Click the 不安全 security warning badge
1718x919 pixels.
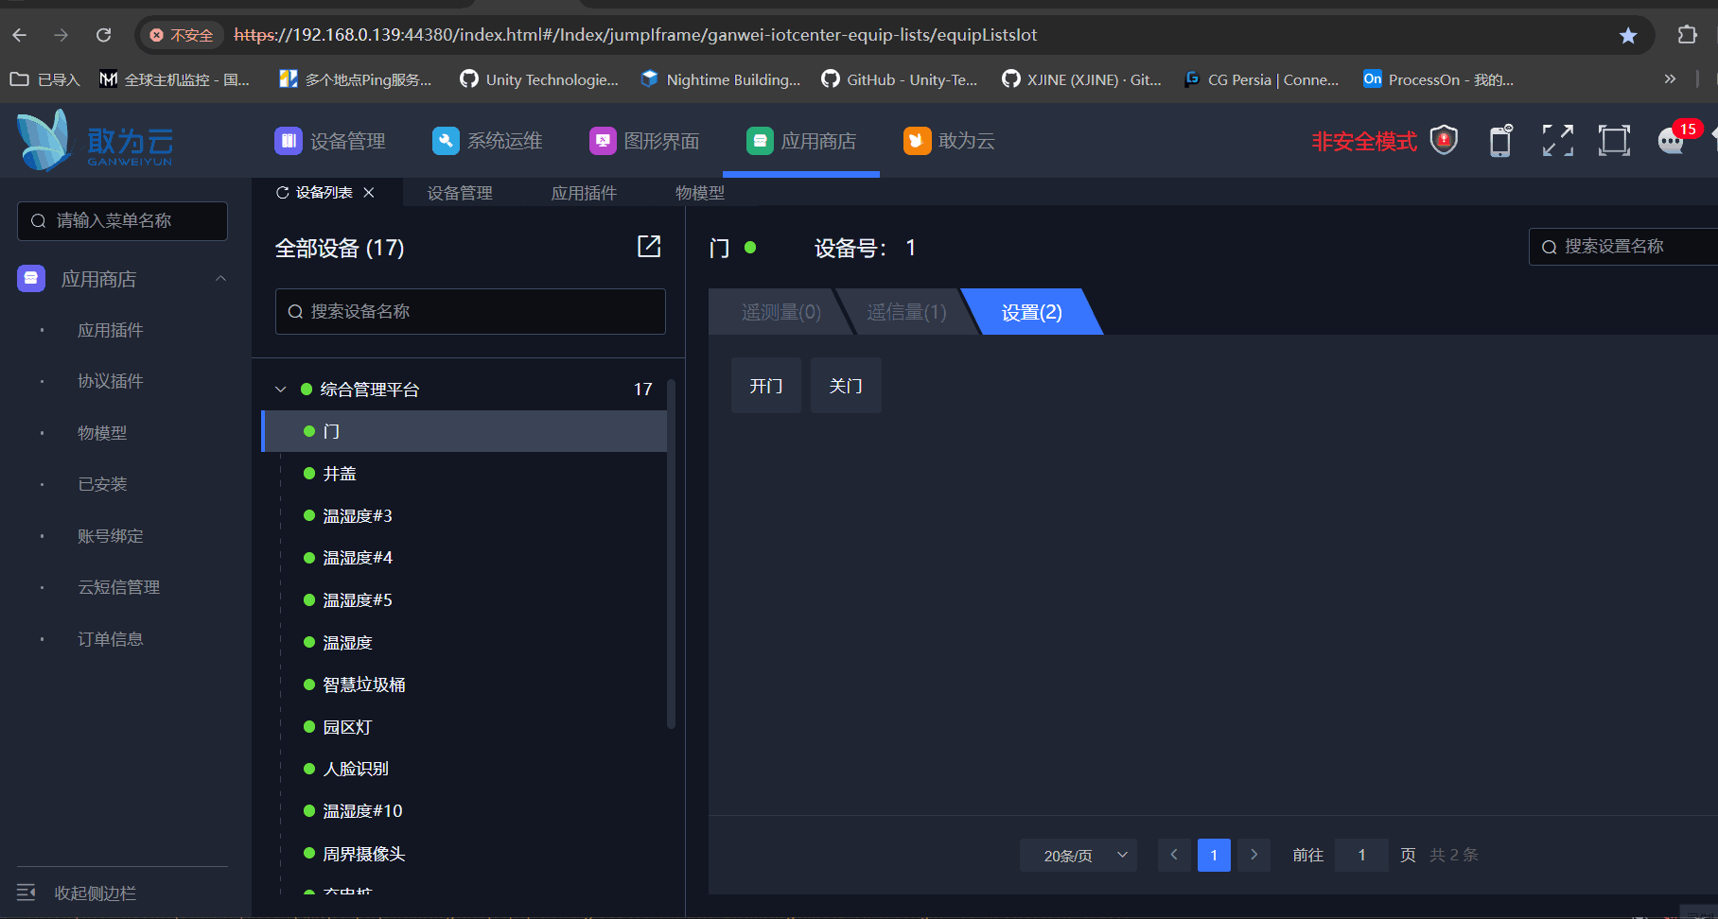[x=182, y=35]
